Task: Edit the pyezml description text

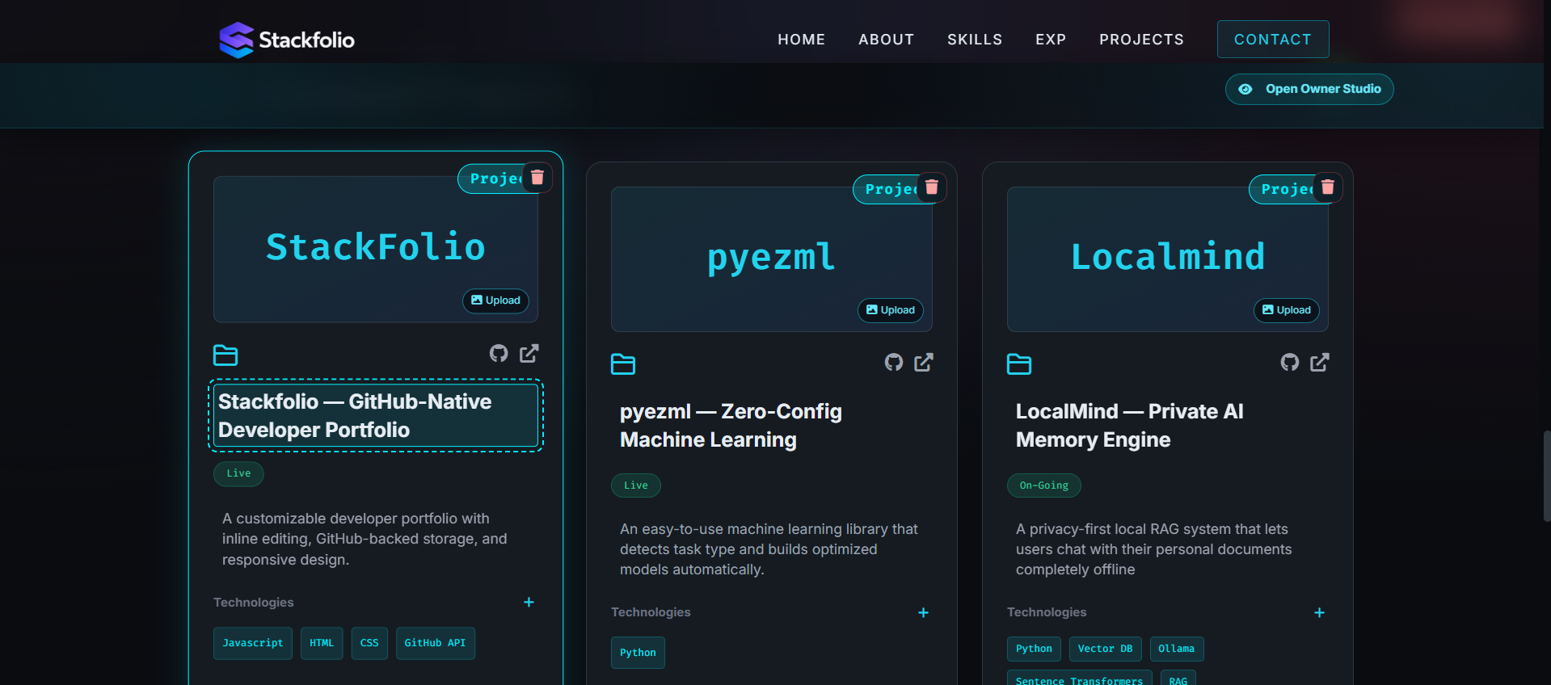Action: 769,549
